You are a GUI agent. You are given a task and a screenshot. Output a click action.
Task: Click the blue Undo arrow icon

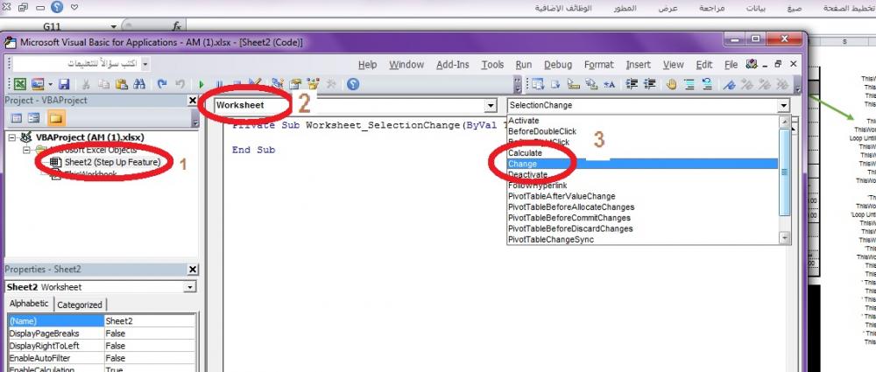point(162,84)
